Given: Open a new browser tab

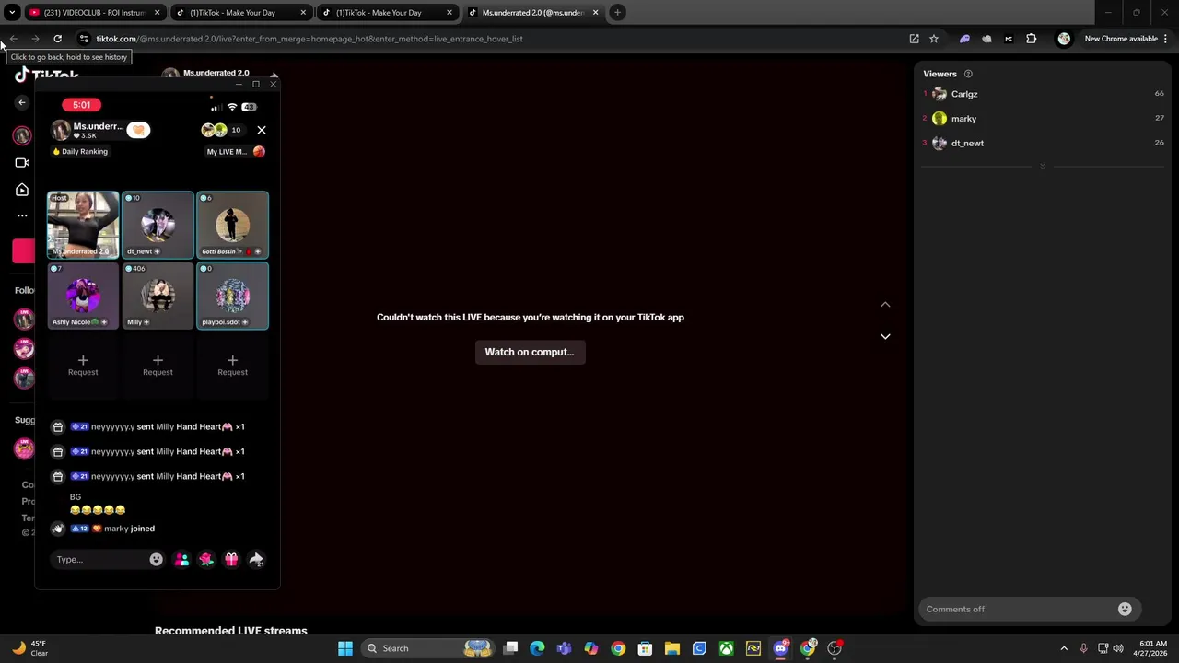Looking at the screenshot, I should tap(618, 13).
